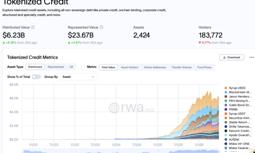Switch to Transfer Volume metric tab
The image size is (255, 153).
tap(181, 68)
